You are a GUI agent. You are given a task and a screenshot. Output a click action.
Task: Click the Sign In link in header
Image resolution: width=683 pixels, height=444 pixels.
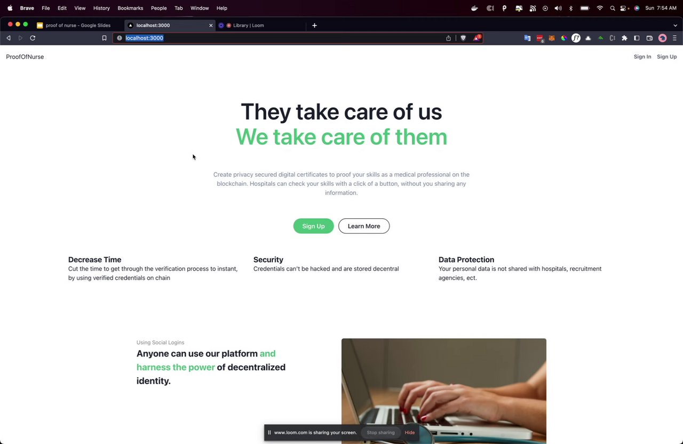click(x=642, y=57)
